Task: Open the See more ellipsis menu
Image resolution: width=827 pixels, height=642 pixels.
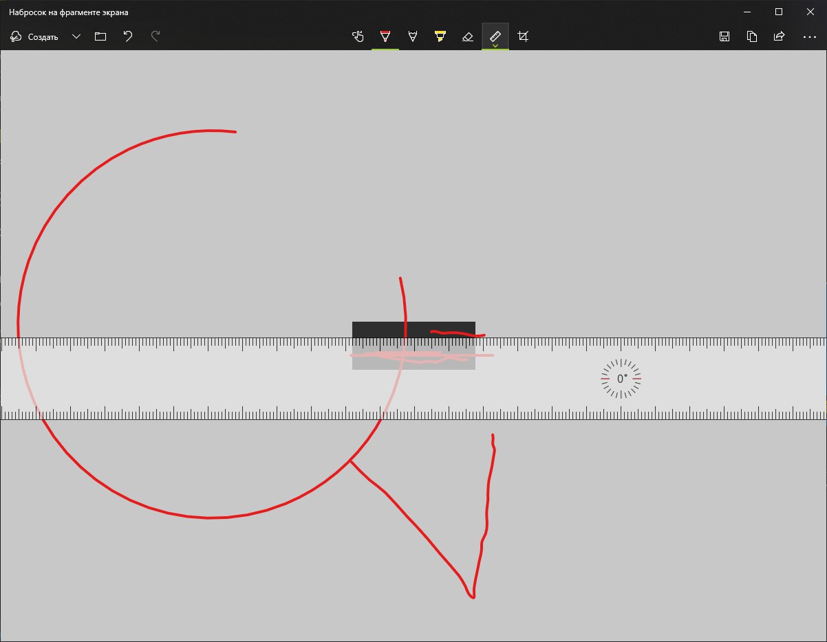Action: pyautogui.click(x=809, y=36)
